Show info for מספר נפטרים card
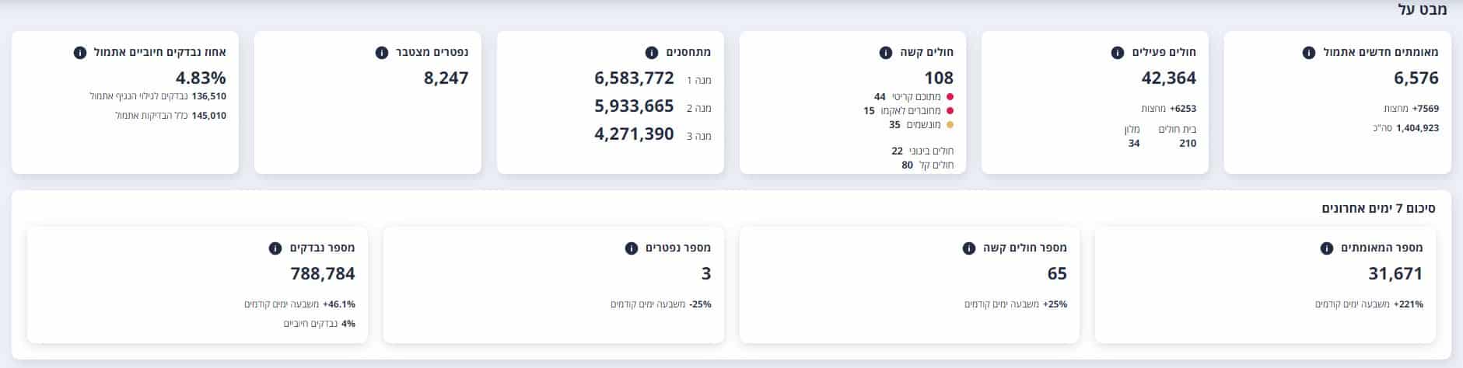1463x368 pixels. click(632, 248)
